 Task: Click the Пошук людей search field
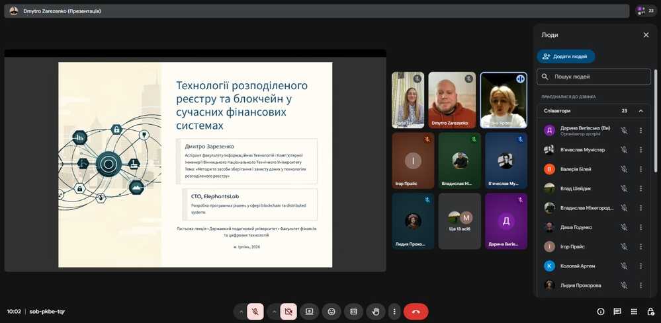pyautogui.click(x=599, y=77)
